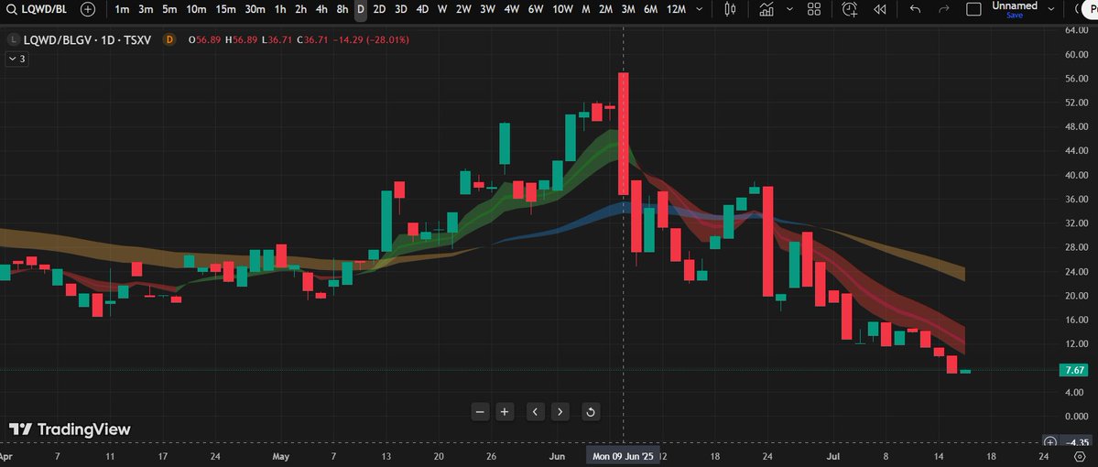Choose the 2W timeframe
This screenshot has height=467, width=1098.
coord(463,9)
